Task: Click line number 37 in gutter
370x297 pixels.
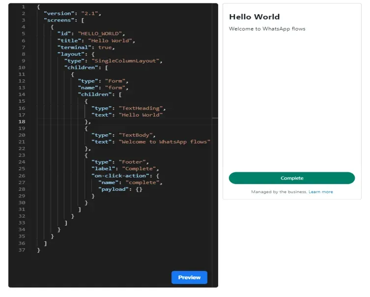Action: pyautogui.click(x=22, y=250)
